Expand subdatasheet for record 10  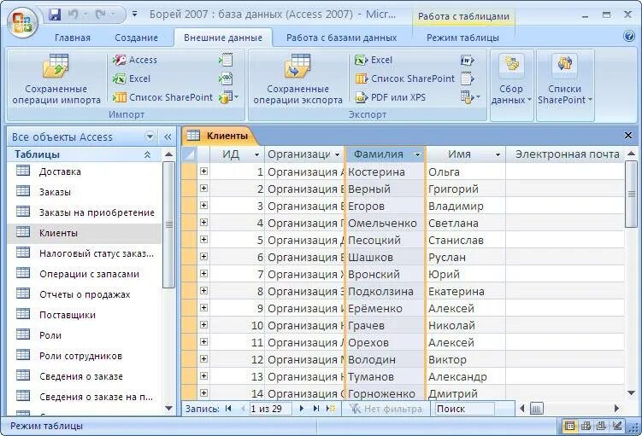coord(204,325)
